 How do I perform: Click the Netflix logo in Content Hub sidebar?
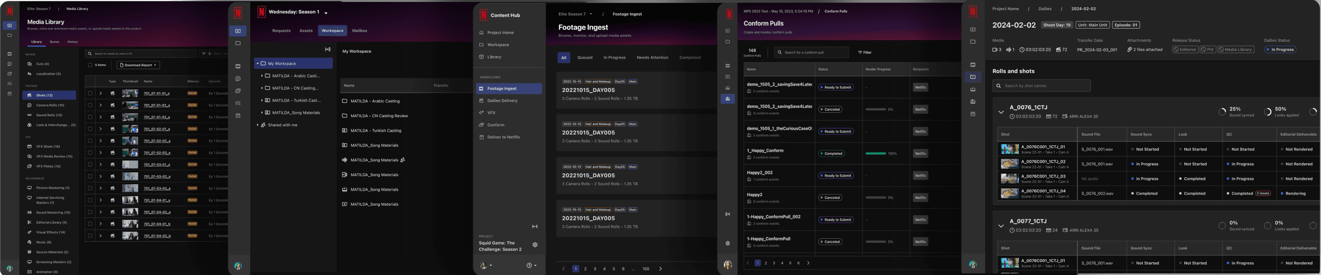pyautogui.click(x=483, y=15)
